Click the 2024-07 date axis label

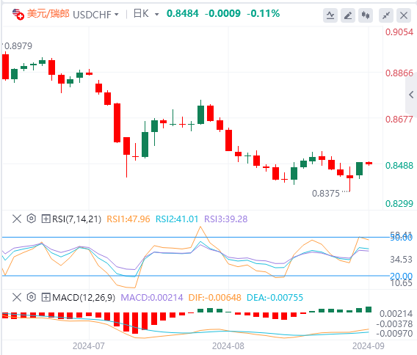click(89, 346)
